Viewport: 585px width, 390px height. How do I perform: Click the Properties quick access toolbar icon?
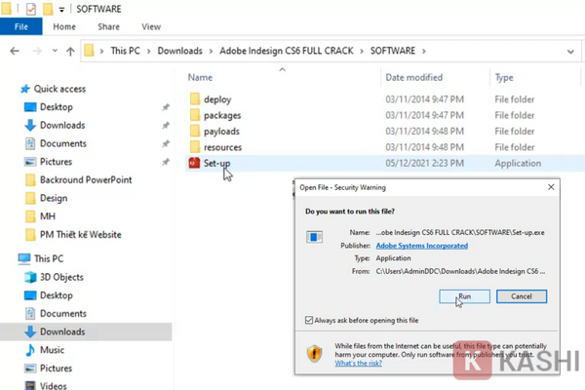(x=31, y=9)
